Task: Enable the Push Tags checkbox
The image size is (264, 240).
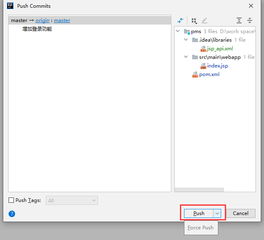Action: coord(11,200)
